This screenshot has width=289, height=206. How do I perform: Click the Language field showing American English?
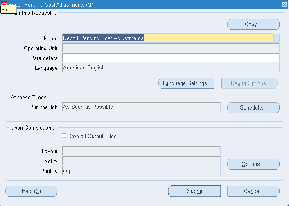tap(171, 67)
